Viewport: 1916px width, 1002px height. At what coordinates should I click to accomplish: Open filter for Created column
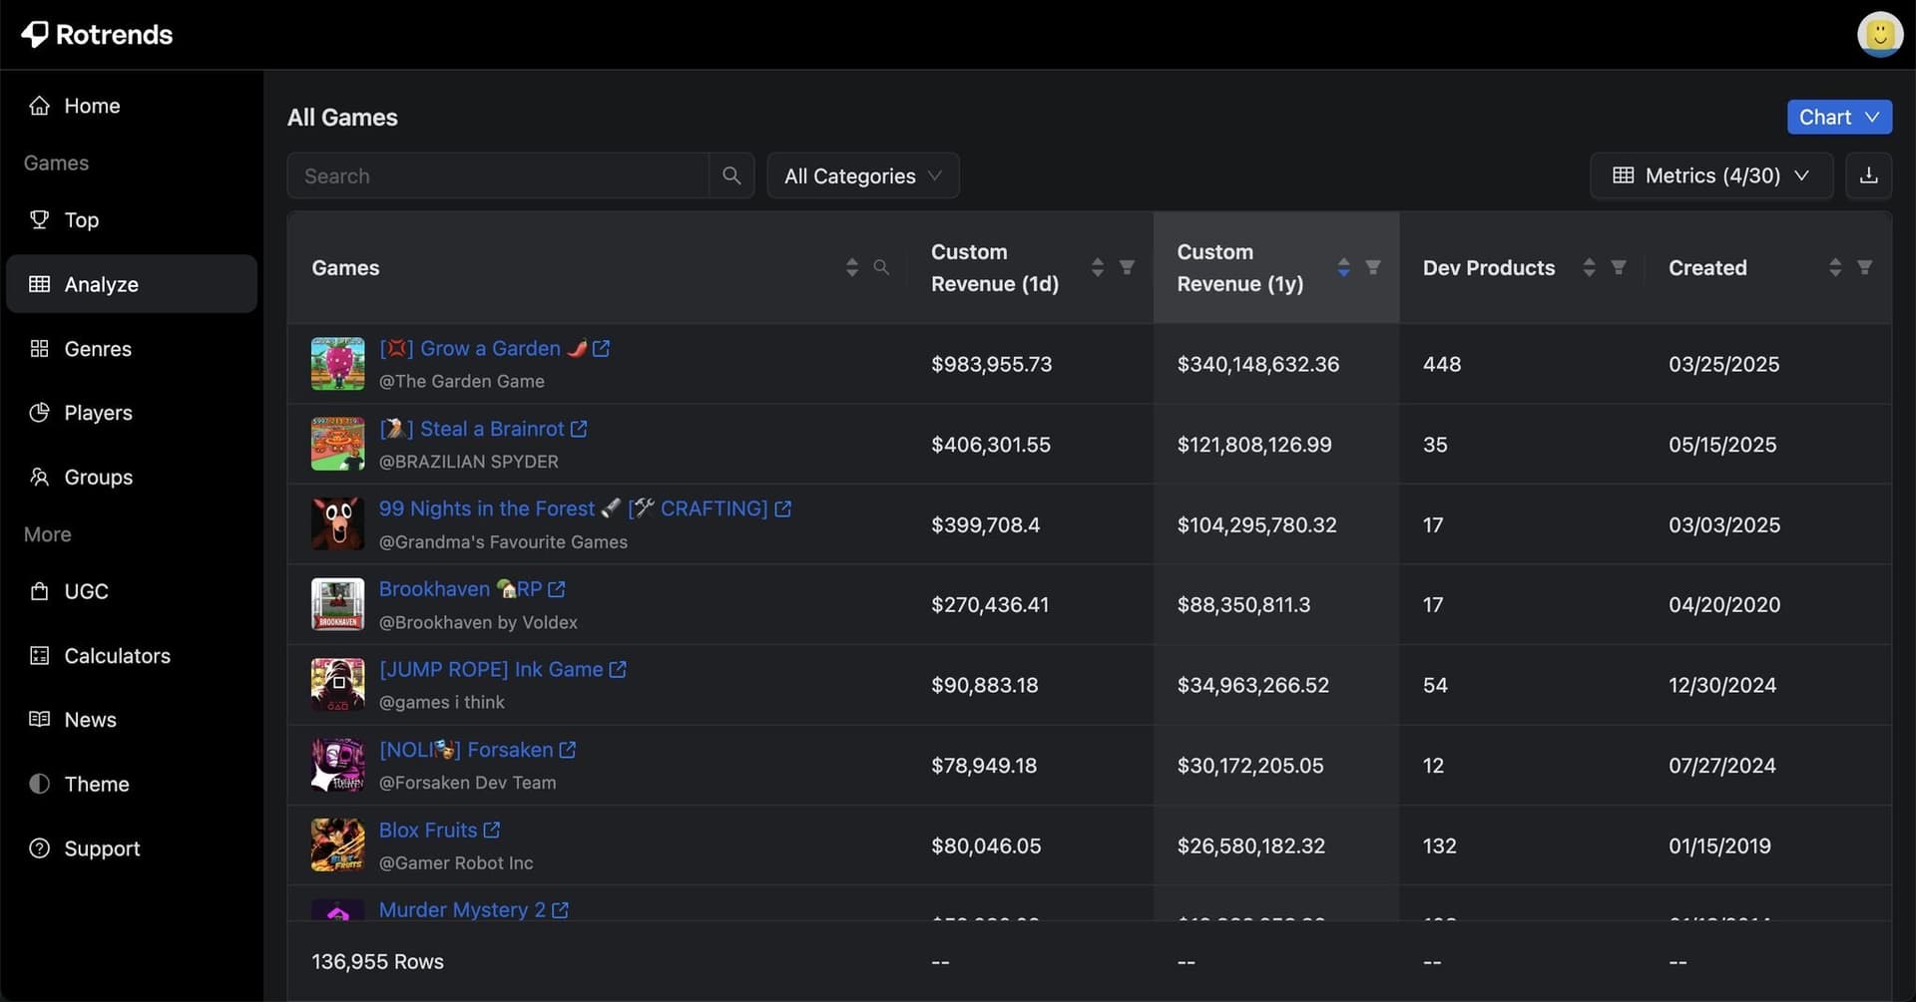(x=1864, y=267)
